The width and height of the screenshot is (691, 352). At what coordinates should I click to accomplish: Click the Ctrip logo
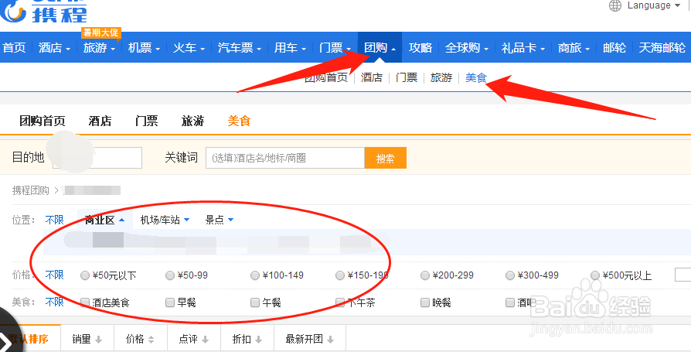(x=43, y=11)
